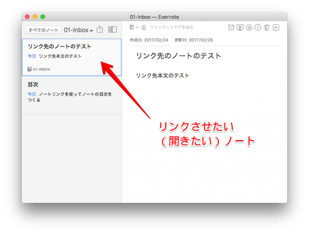
Task: Click the 01-INBOX notebook label on the note card
Action: pyautogui.click(x=41, y=69)
